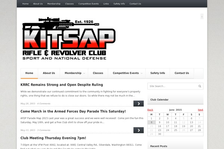Image resolution: width=224 pixels, height=149 pixels.
Task: Expand the Membership submenu chevron
Action: pyautogui.click(x=84, y=73)
